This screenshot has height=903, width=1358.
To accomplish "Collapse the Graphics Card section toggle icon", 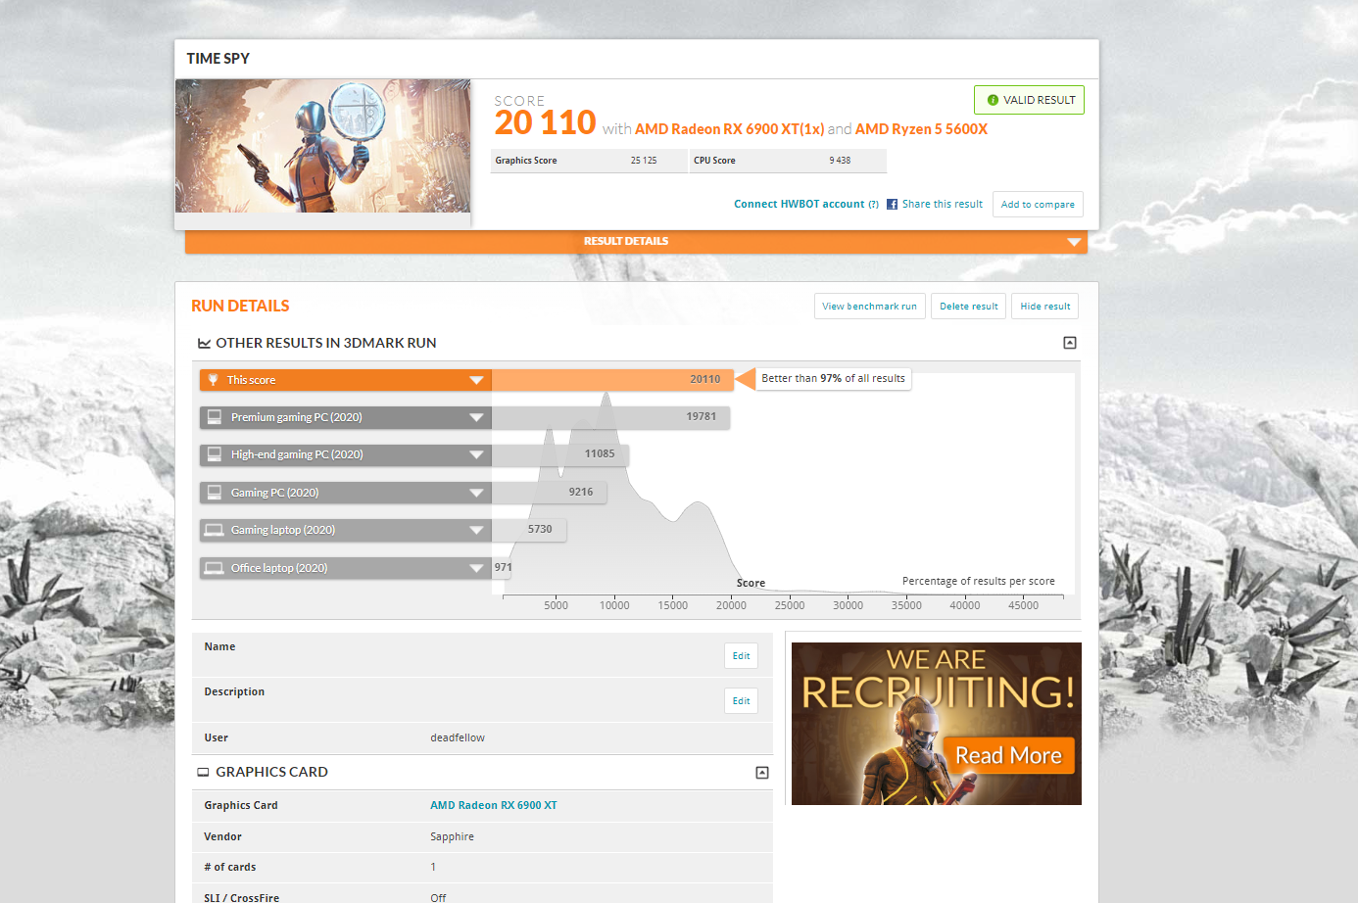I will point(762,773).
